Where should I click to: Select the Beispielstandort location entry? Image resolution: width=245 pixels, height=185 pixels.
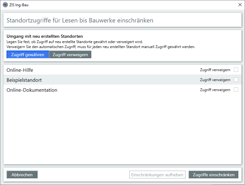(24, 80)
